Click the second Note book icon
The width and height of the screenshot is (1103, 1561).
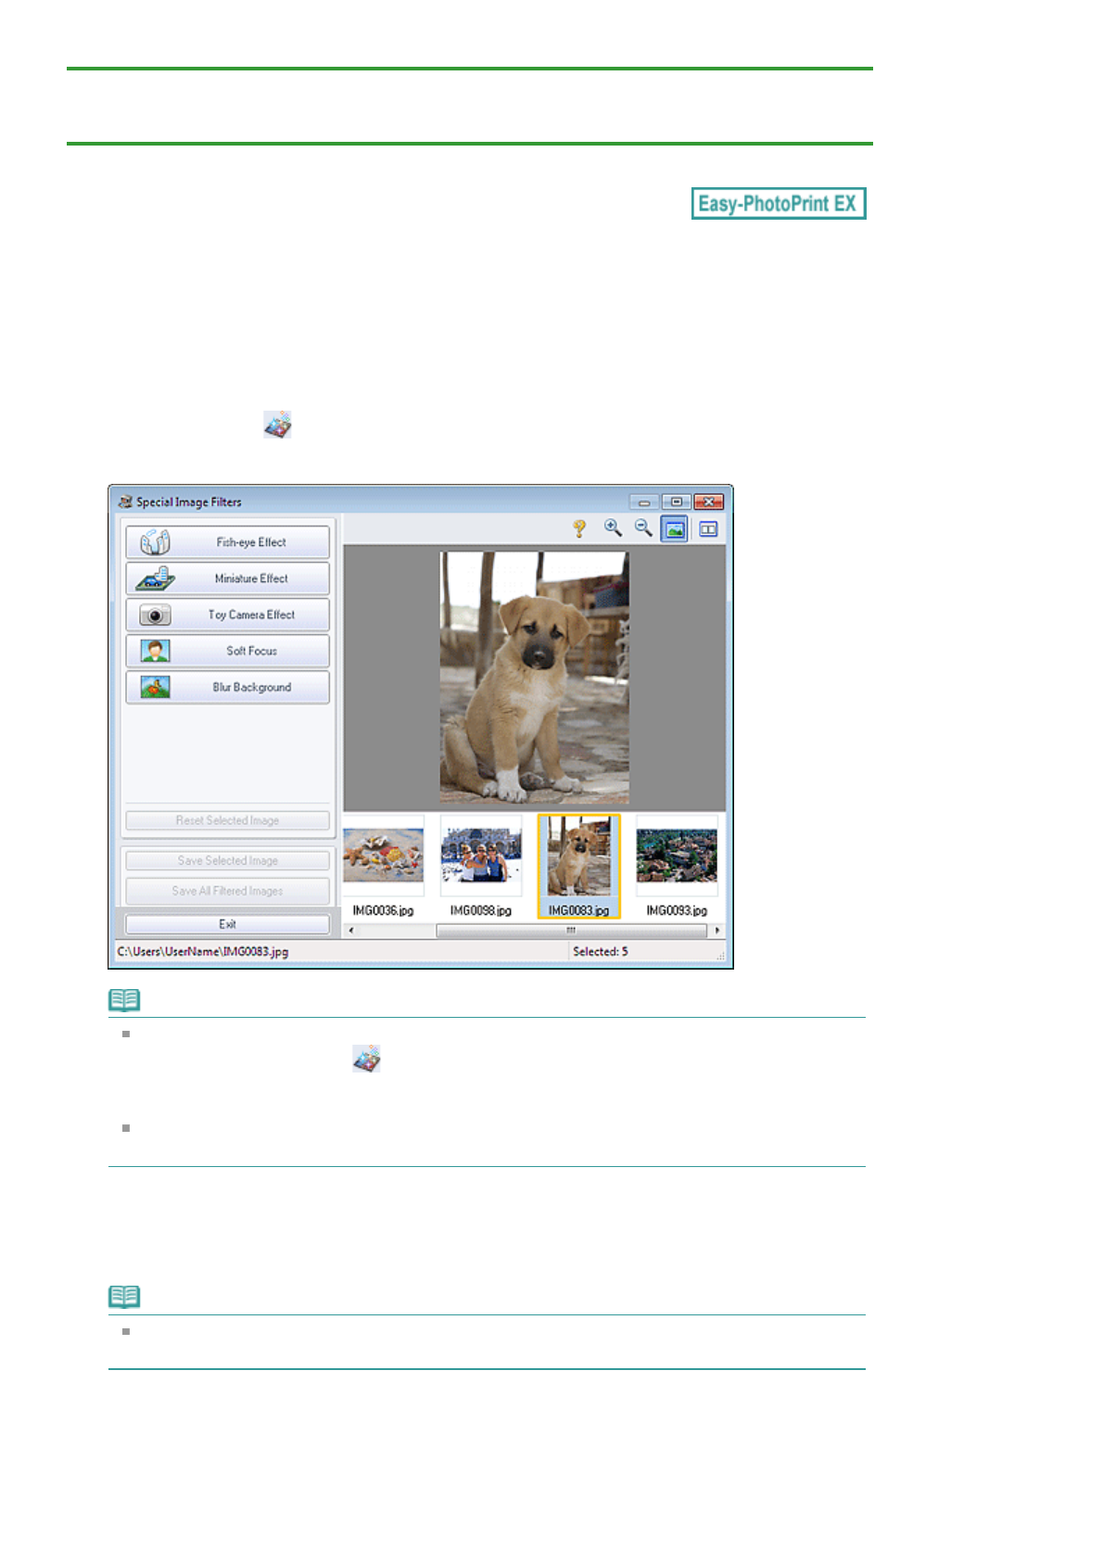pos(124,1297)
